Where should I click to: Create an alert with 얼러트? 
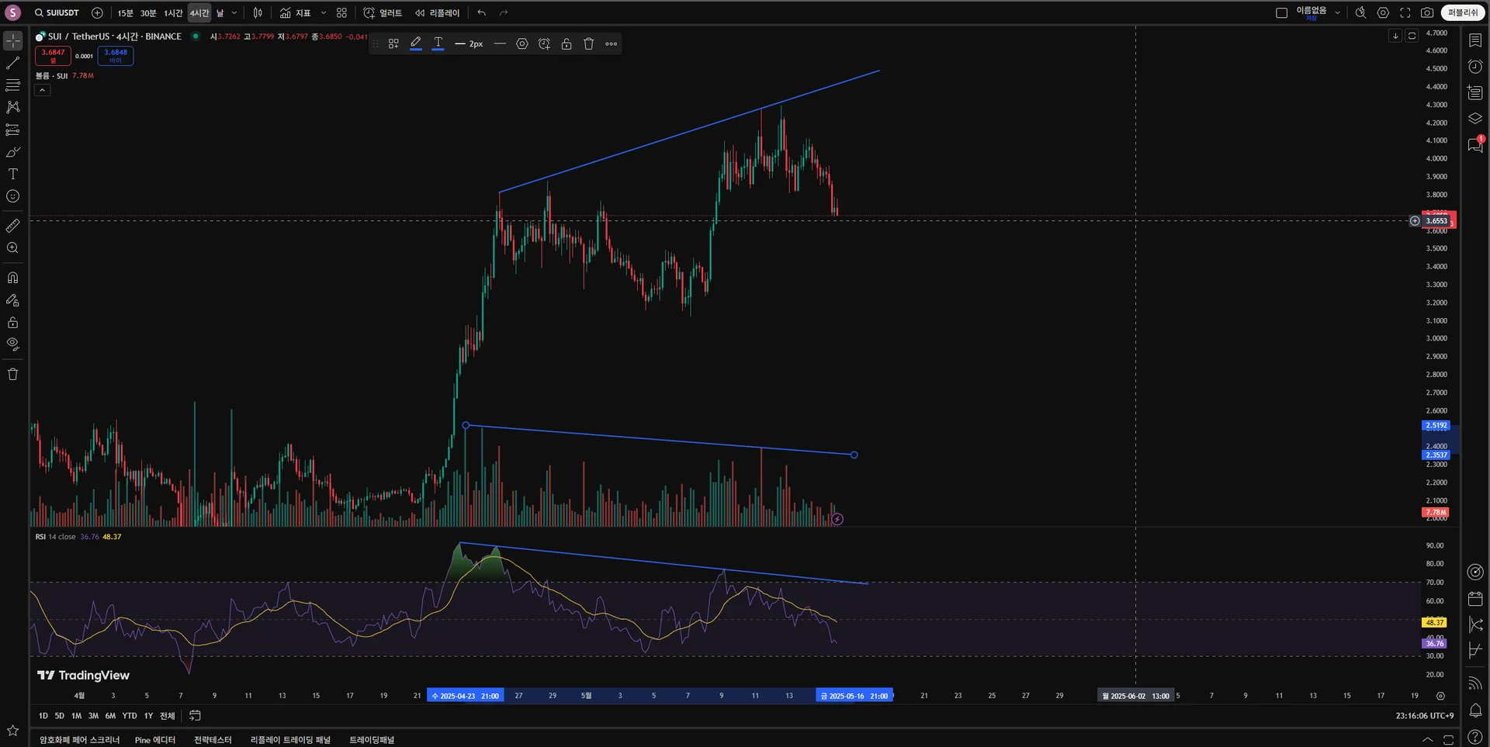point(383,13)
